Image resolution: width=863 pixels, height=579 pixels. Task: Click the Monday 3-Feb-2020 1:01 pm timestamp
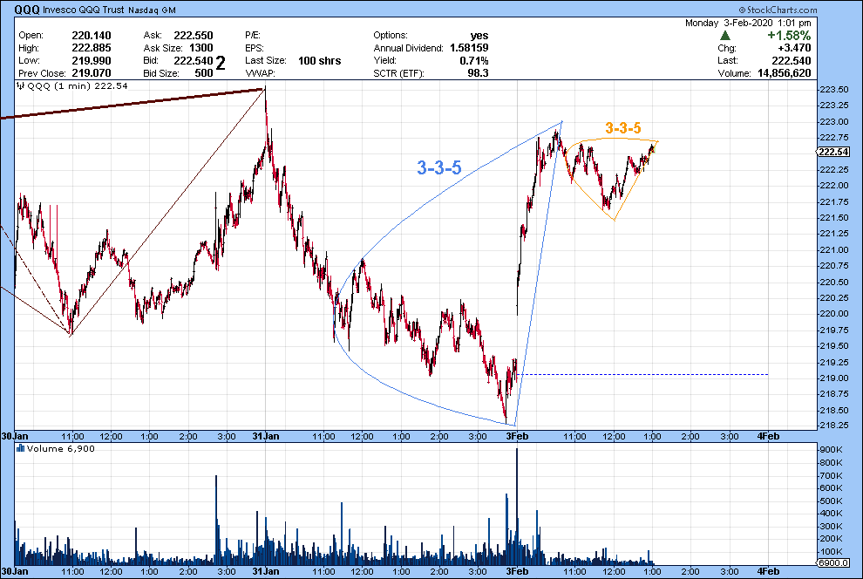click(x=748, y=24)
